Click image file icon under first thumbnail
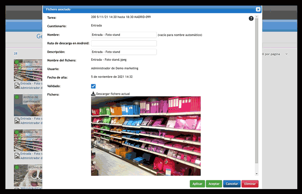 coord(17,86)
